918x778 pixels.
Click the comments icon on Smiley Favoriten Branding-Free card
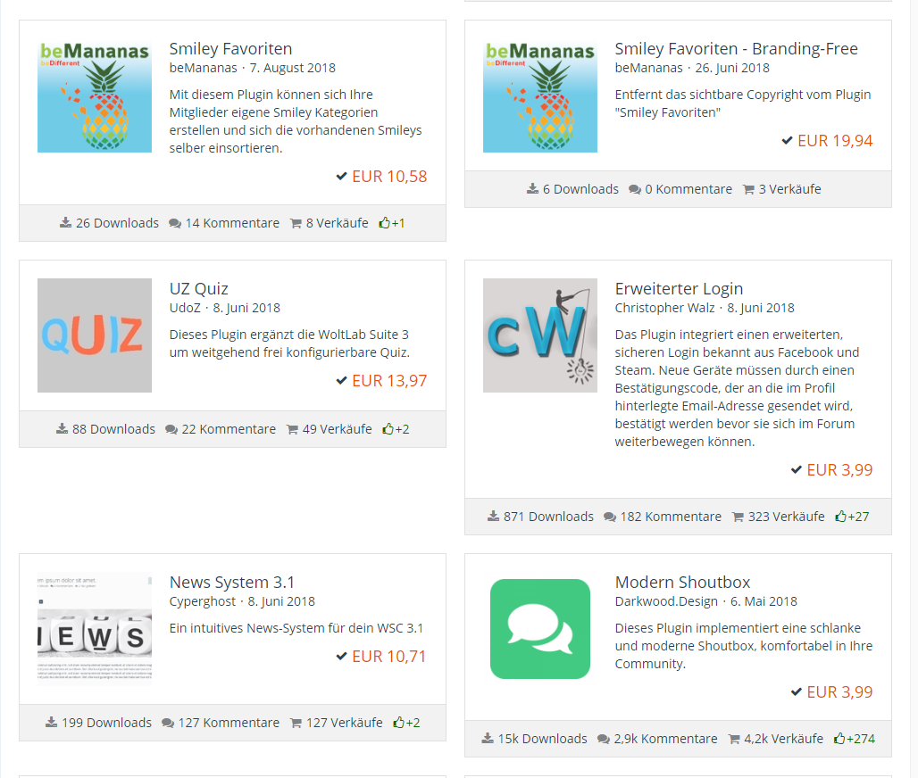[635, 189]
